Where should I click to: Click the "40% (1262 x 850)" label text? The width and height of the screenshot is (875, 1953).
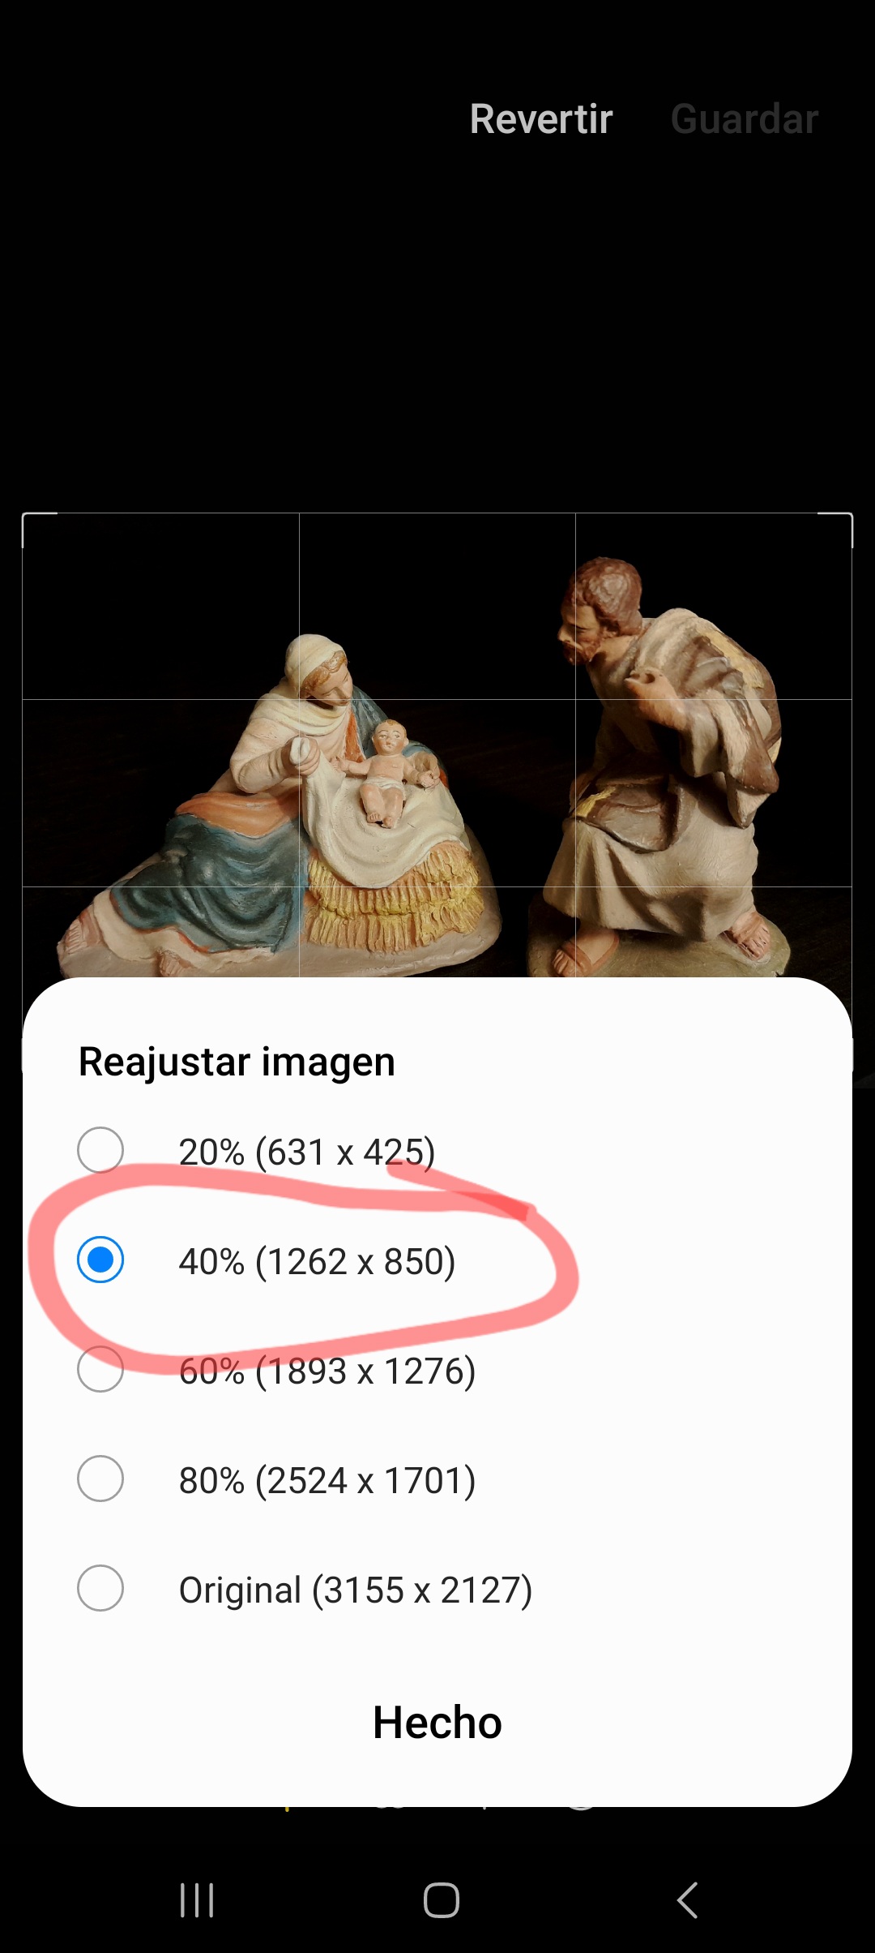(318, 1261)
